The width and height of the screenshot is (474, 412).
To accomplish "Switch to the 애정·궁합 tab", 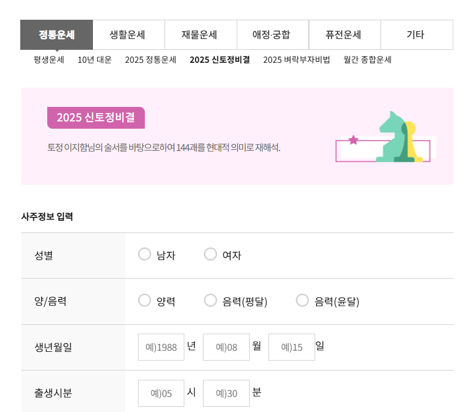I will pyautogui.click(x=273, y=34).
